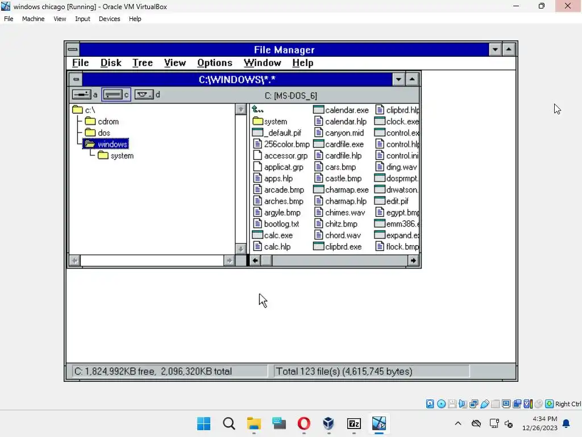582x437 pixels.
Task: Select the c:\ root folder in tree
Action: point(84,110)
